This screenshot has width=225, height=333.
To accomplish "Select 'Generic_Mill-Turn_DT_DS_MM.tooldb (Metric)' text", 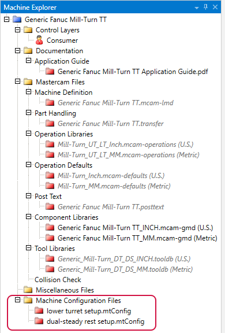I will click(125, 269).
